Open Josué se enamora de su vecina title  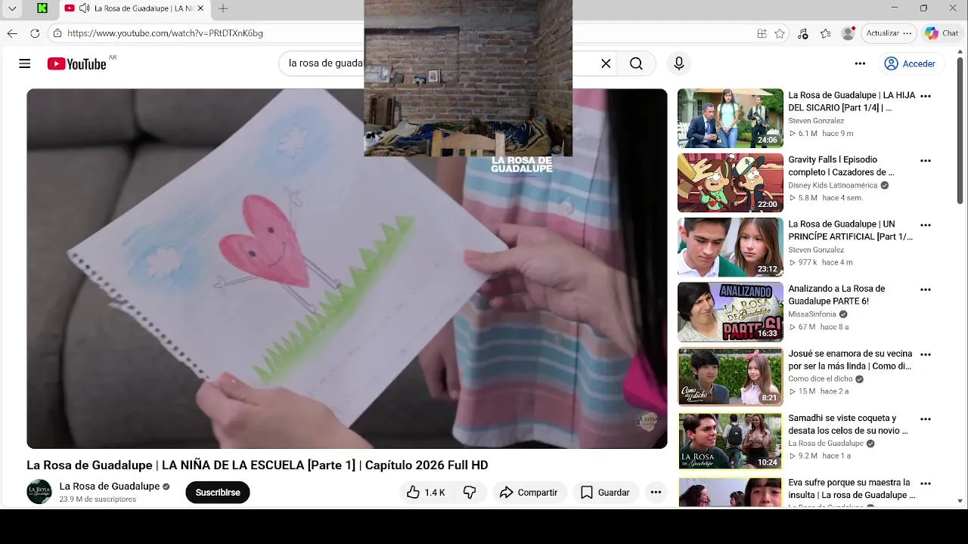pos(850,360)
